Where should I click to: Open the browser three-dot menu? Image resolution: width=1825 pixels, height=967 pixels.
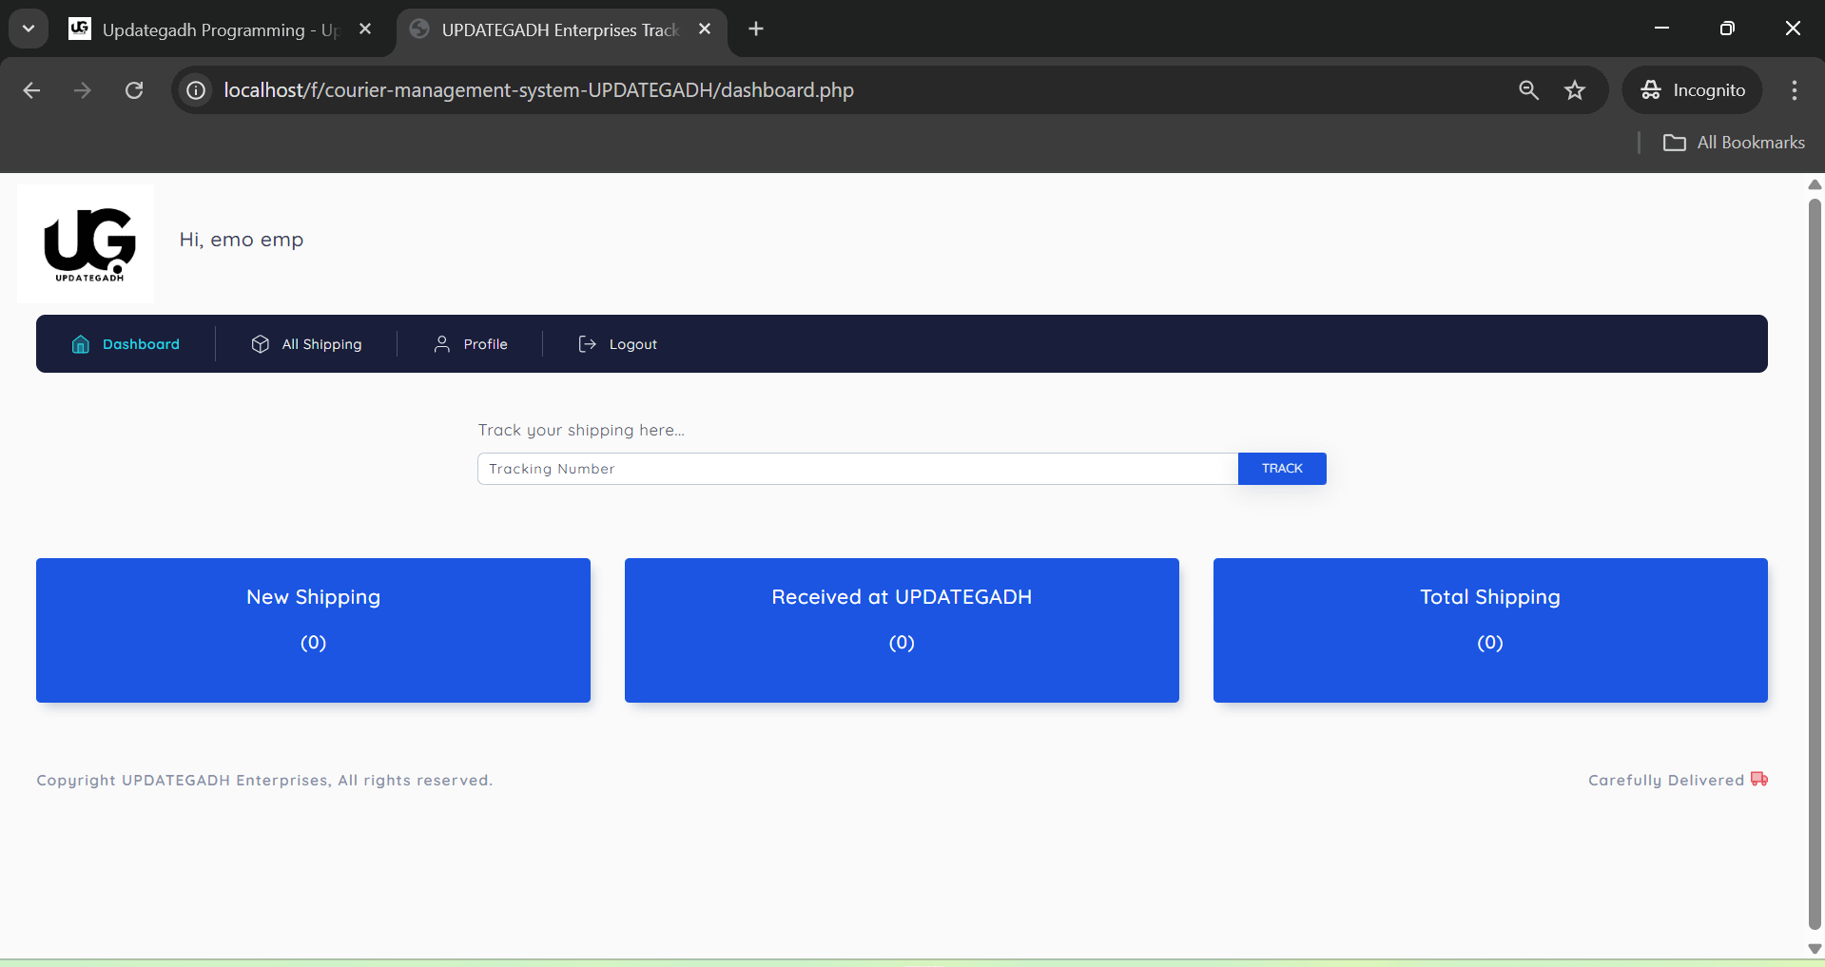tap(1794, 90)
